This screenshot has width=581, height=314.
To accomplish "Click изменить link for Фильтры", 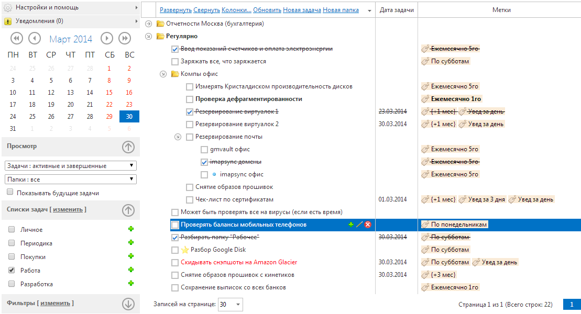I will coord(55,303).
